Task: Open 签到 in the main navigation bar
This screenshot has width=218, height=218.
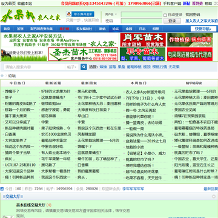Action: (x=20, y=29)
